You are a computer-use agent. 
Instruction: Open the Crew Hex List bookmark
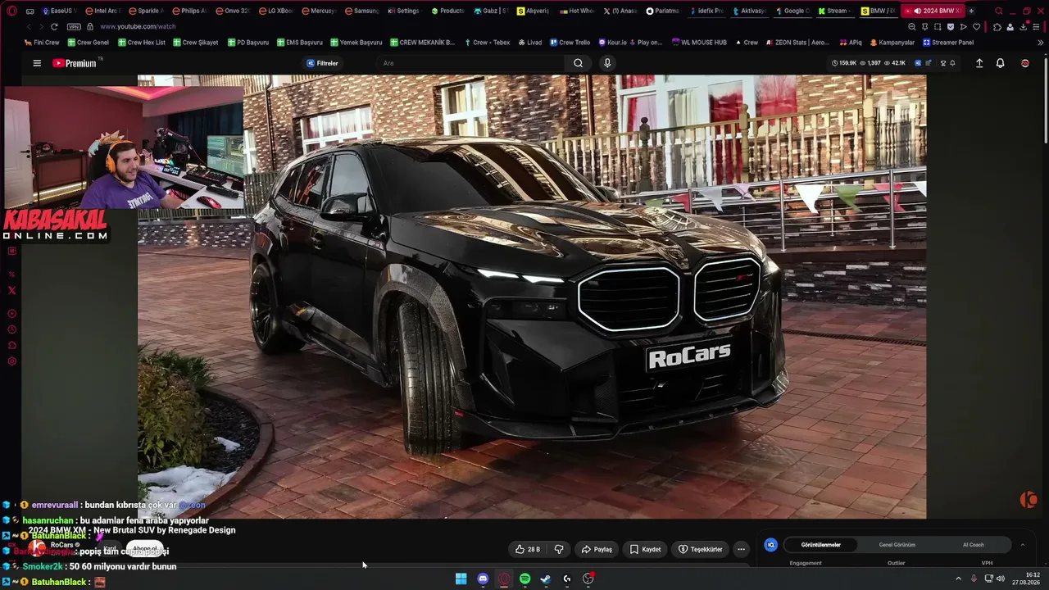pyautogui.click(x=142, y=42)
